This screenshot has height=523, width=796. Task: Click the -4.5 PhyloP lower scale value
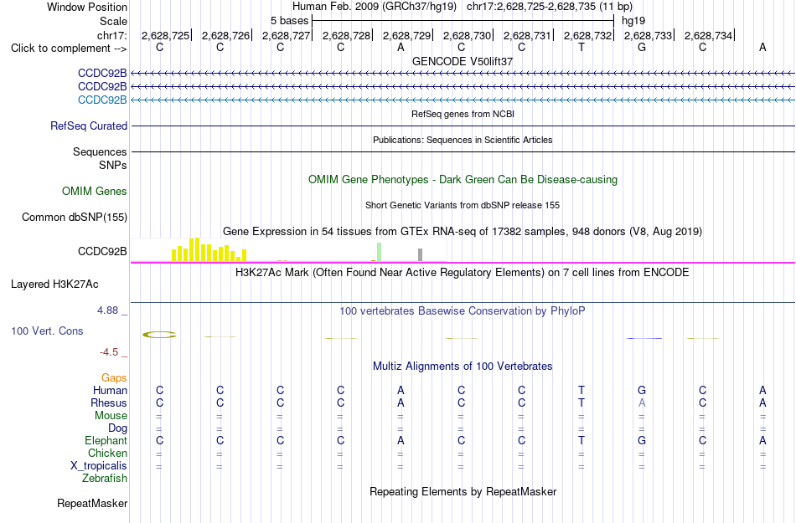pos(109,351)
